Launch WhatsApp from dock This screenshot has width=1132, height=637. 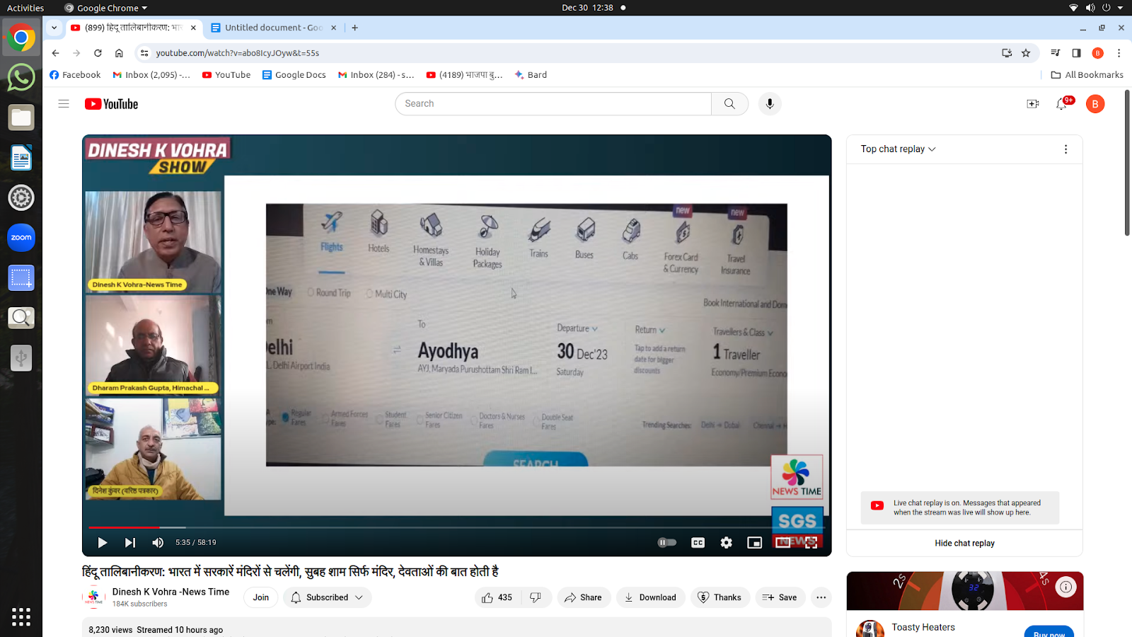click(x=21, y=78)
